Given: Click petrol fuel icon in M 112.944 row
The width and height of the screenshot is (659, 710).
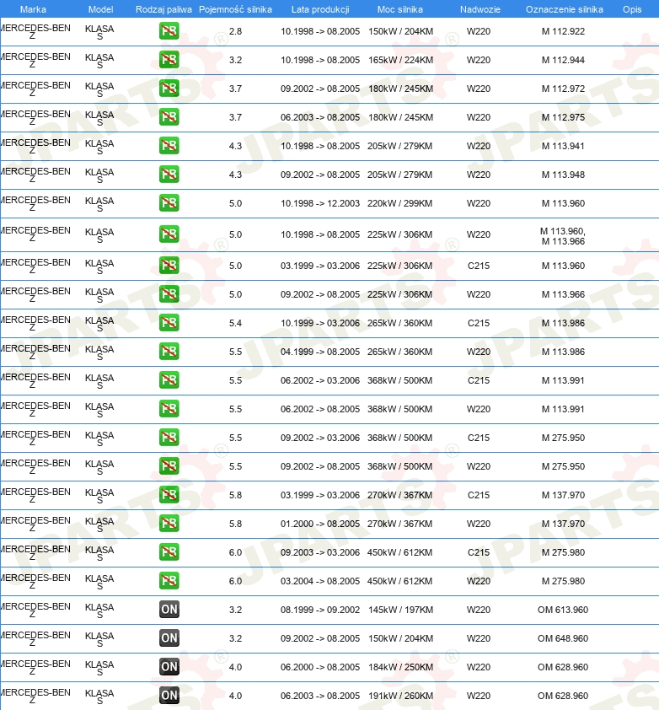Looking at the screenshot, I should [x=169, y=60].
